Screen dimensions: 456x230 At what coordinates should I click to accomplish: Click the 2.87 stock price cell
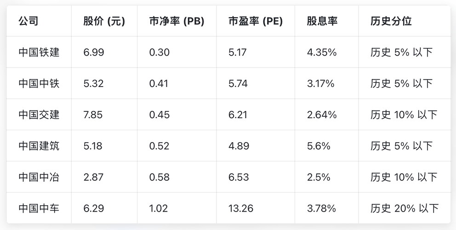93,177
